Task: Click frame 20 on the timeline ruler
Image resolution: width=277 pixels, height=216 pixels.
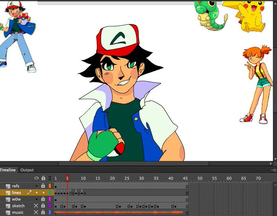Action: coord(112,178)
